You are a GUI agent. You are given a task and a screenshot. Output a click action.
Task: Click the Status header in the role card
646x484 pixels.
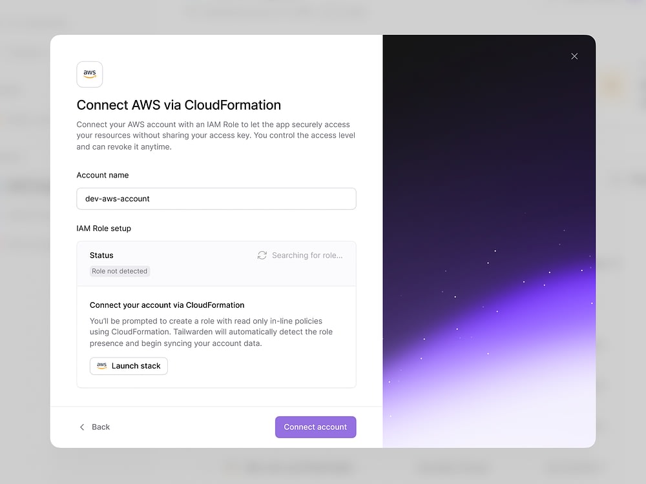101,255
